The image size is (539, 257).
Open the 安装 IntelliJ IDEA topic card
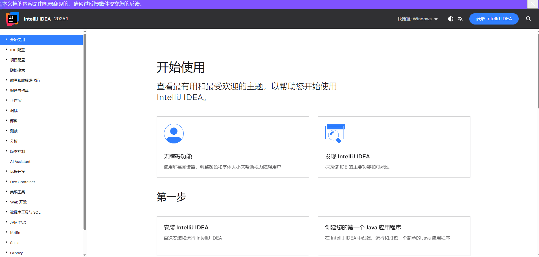(233, 236)
